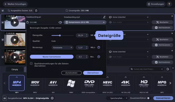The height and width of the screenshot is (102, 175).
Task: Select the MOV video format icon
Action: point(35,83)
